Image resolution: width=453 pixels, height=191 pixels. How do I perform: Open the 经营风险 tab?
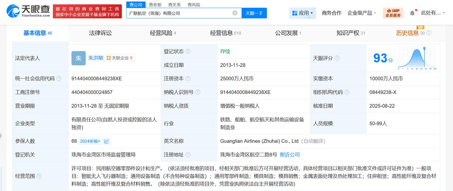click(x=163, y=33)
